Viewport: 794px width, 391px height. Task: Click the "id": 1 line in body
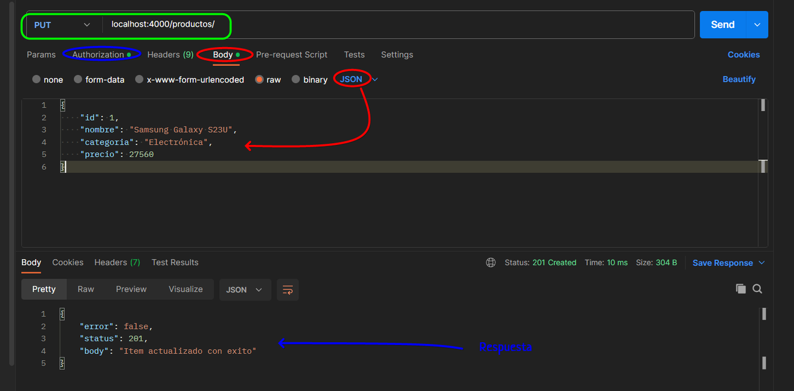99,118
